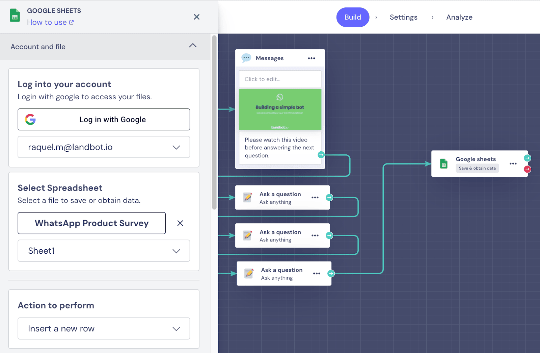Viewport: 540px width, 353px height.
Task: Open options menu of third Ask a question block
Action: point(317,274)
